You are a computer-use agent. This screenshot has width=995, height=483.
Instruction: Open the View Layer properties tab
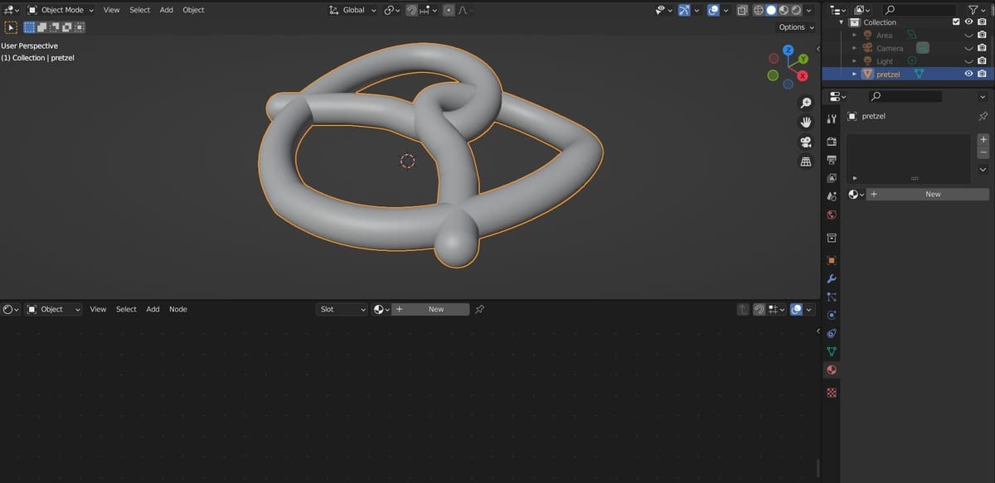tap(832, 177)
